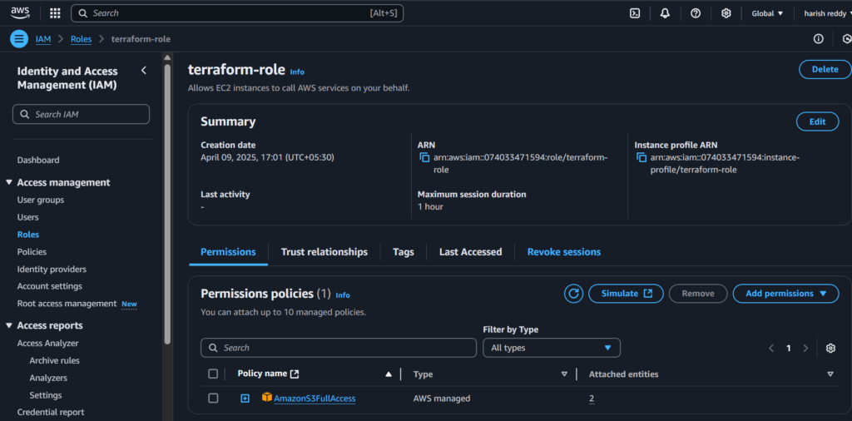Refresh the permissions policies list
Viewport: 852px width, 421px height.
pyautogui.click(x=573, y=294)
